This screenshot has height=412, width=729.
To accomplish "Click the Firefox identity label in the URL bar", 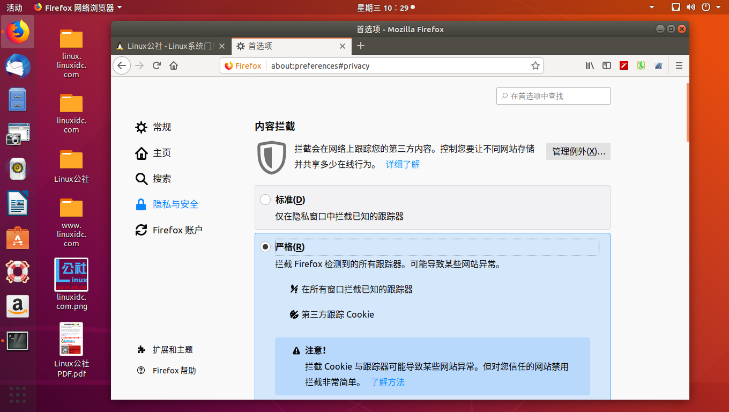I will (x=243, y=65).
